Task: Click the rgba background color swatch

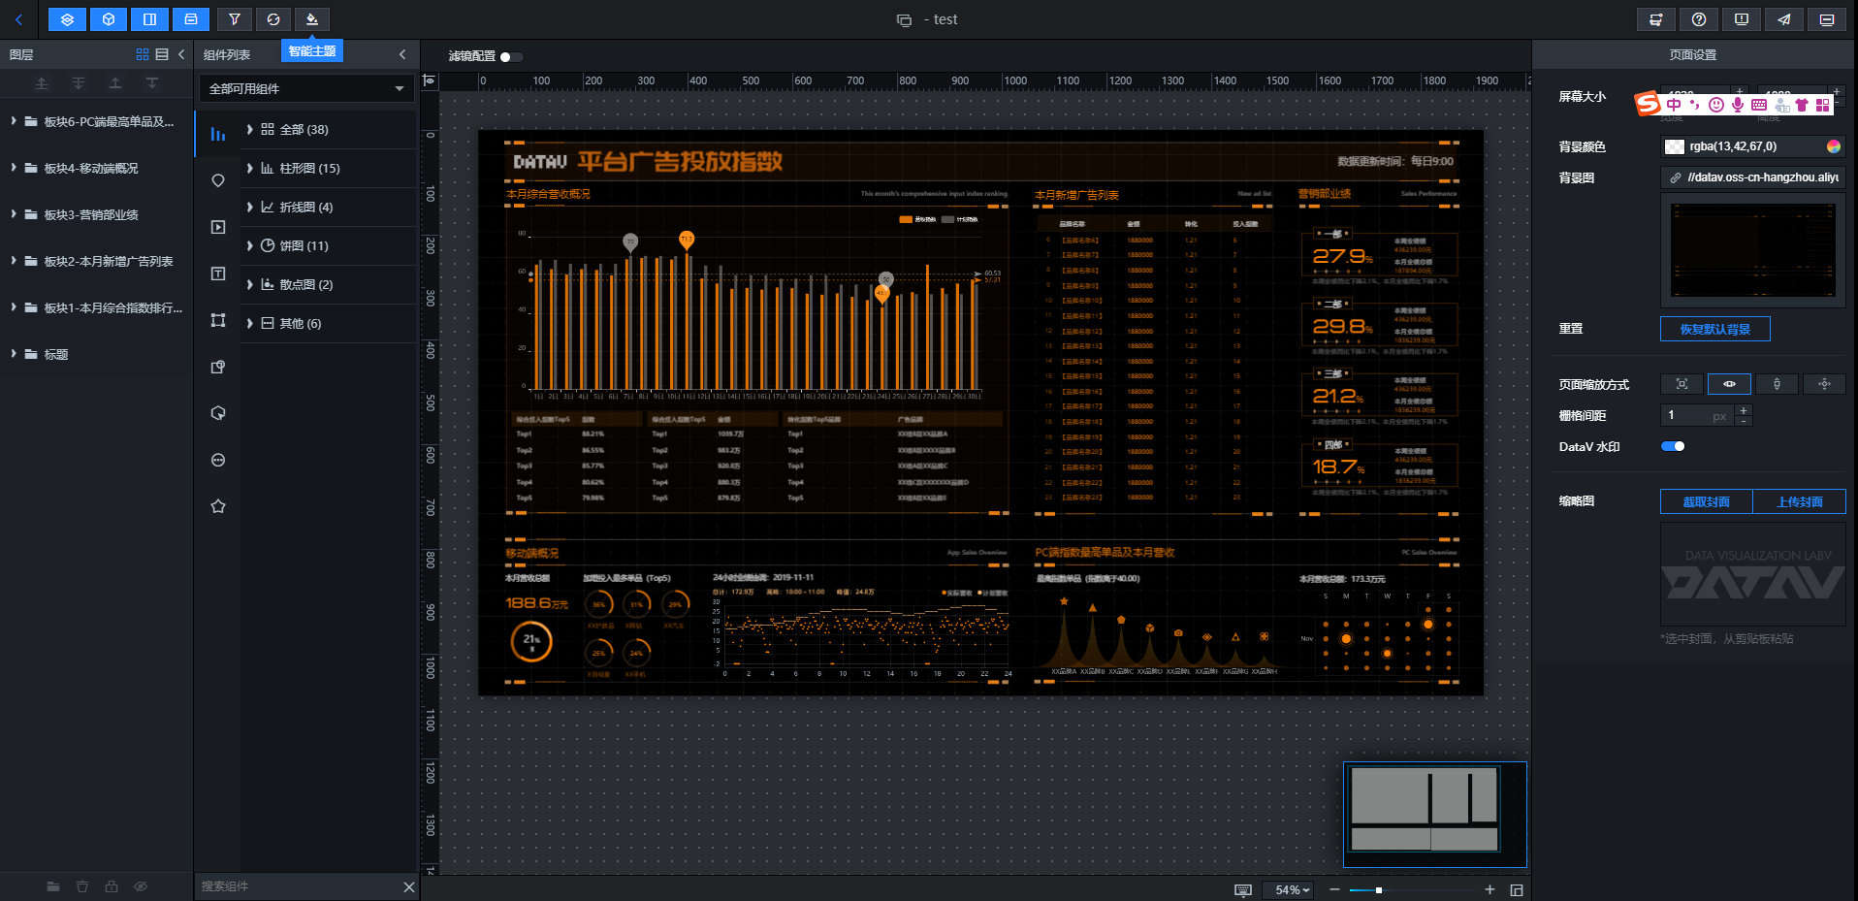Action: [1675, 146]
